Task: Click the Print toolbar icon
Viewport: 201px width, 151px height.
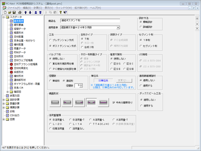Action: (x=19, y=12)
